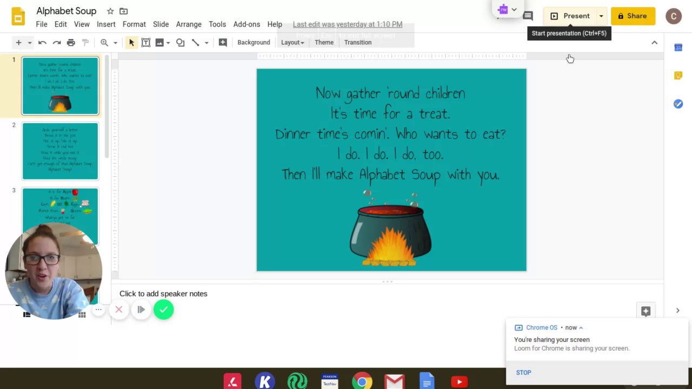Activate the paint format tool
Viewport: 692px width, 389px height.
pyautogui.click(x=85, y=42)
